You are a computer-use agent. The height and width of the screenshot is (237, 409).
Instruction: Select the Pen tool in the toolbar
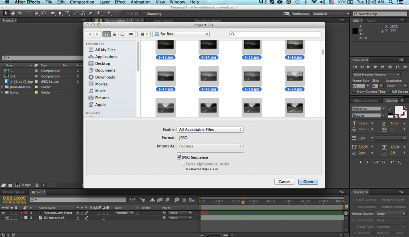point(60,13)
